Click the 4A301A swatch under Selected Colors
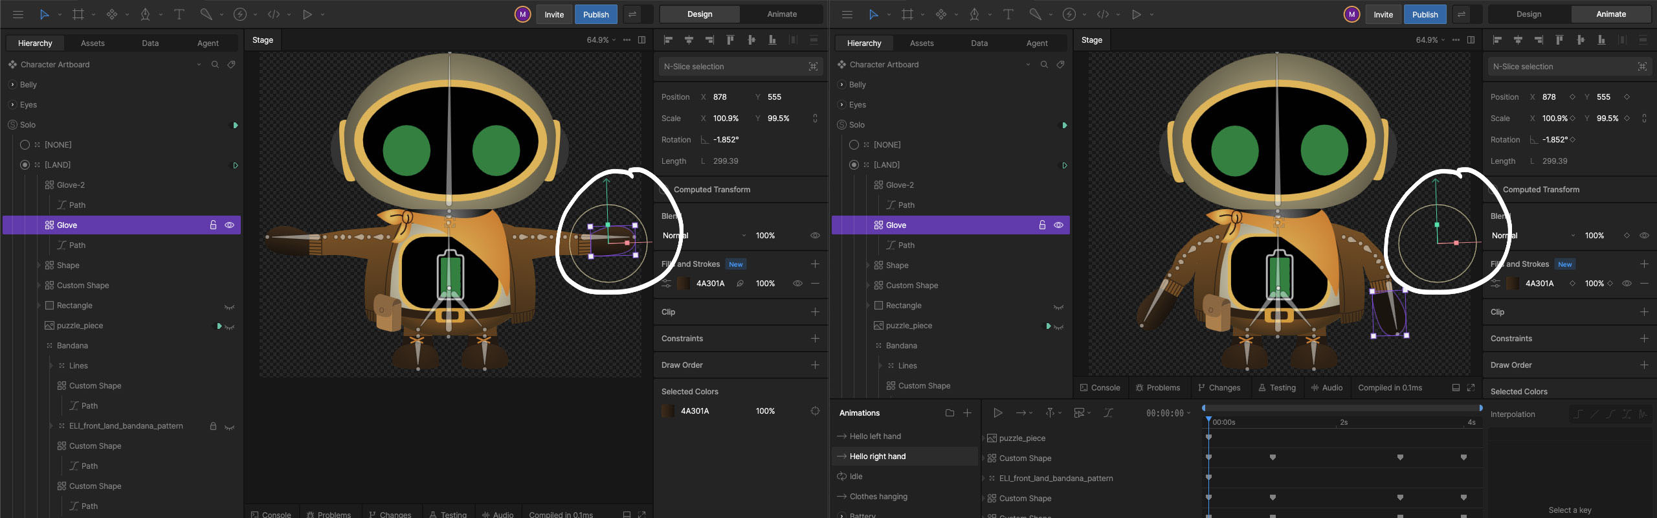The width and height of the screenshot is (1657, 518). pyautogui.click(x=669, y=411)
